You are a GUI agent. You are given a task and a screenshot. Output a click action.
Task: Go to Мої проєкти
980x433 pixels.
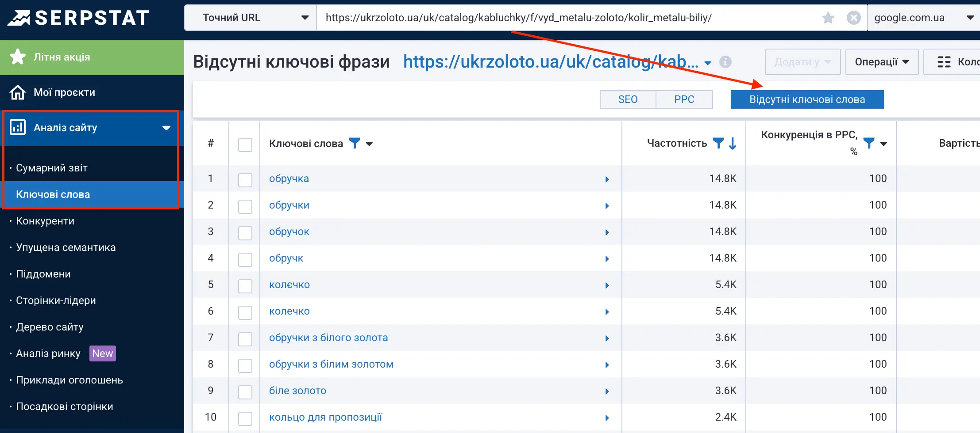point(64,92)
